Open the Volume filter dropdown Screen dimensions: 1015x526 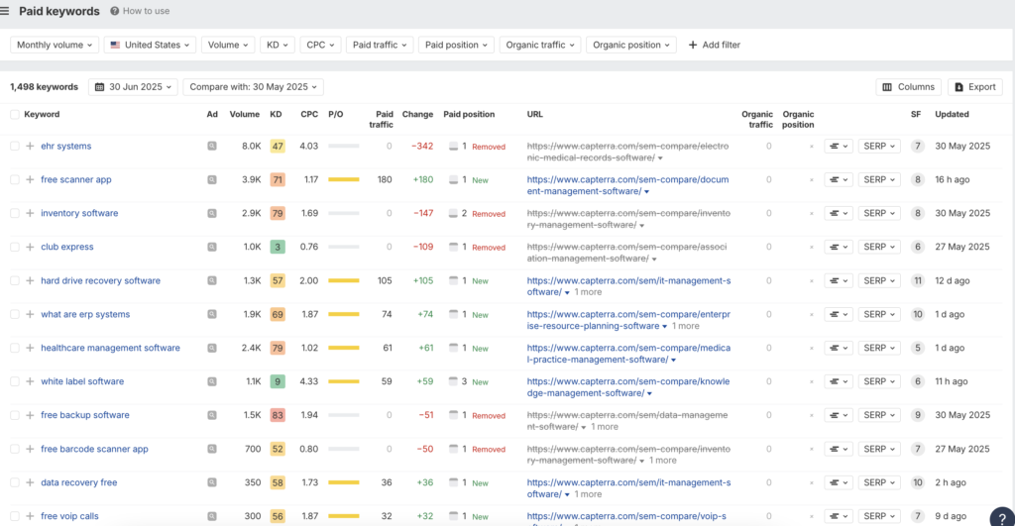click(228, 45)
